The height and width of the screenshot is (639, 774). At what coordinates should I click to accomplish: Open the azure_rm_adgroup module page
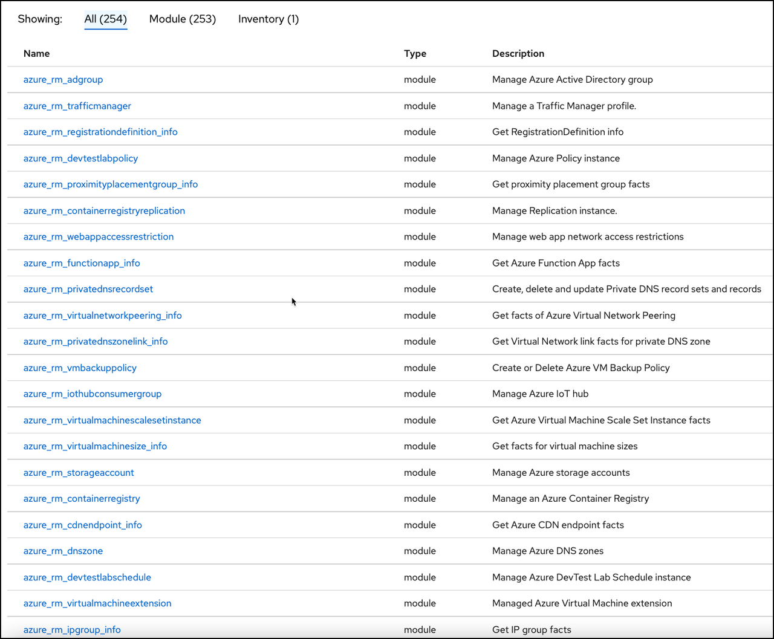tap(63, 79)
